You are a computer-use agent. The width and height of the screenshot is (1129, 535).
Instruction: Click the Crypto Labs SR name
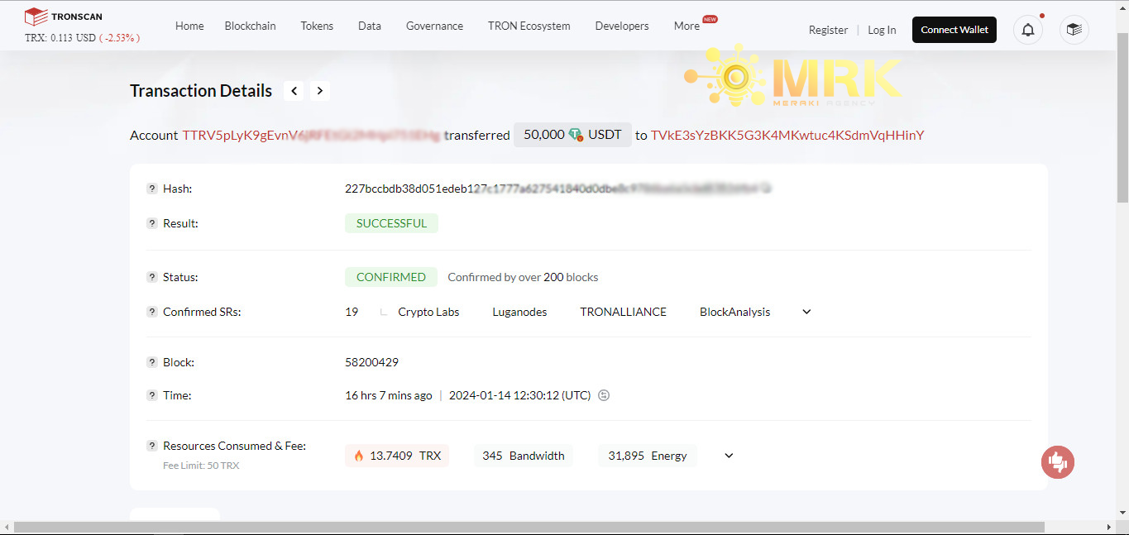pos(428,312)
